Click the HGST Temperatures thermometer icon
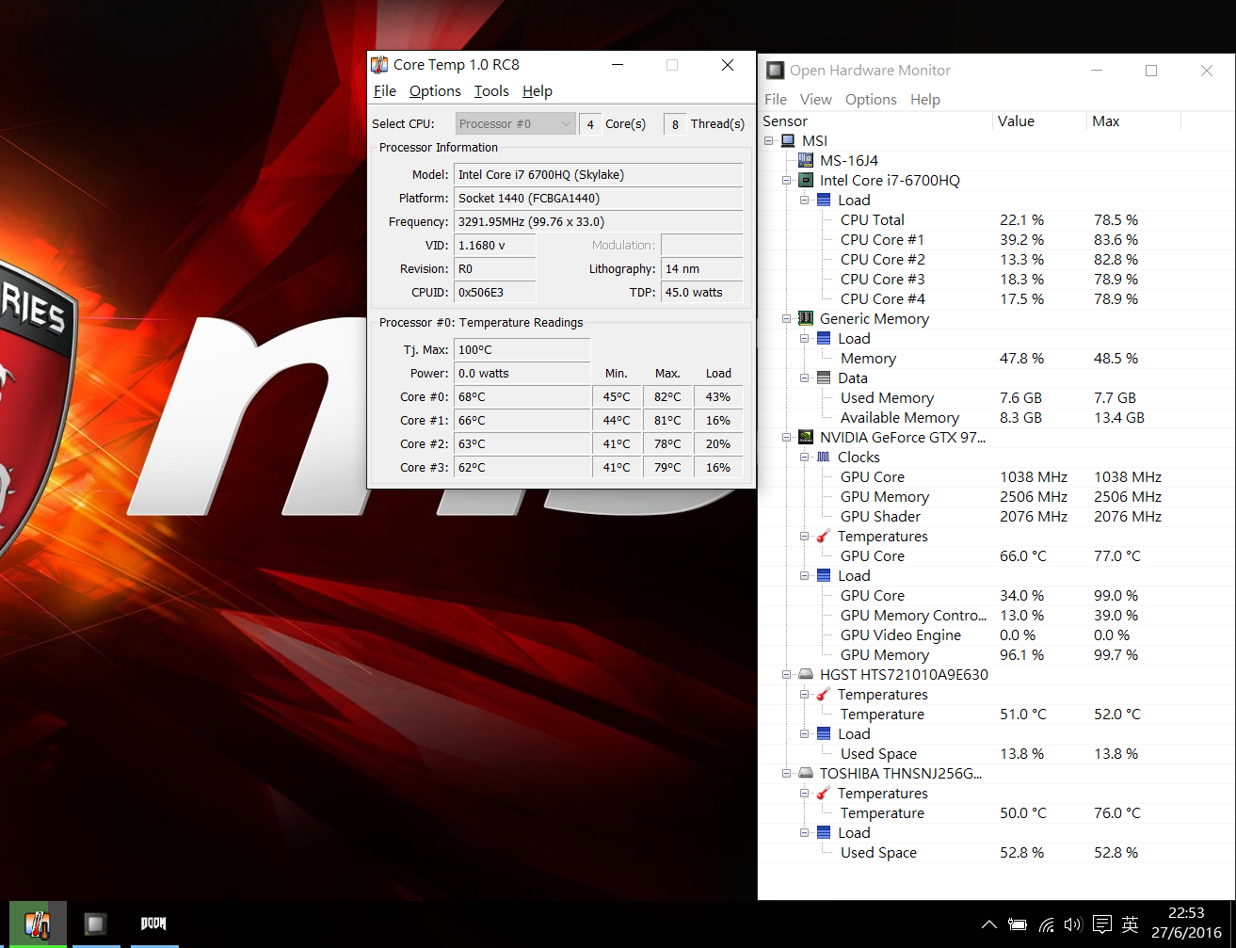 tap(824, 695)
